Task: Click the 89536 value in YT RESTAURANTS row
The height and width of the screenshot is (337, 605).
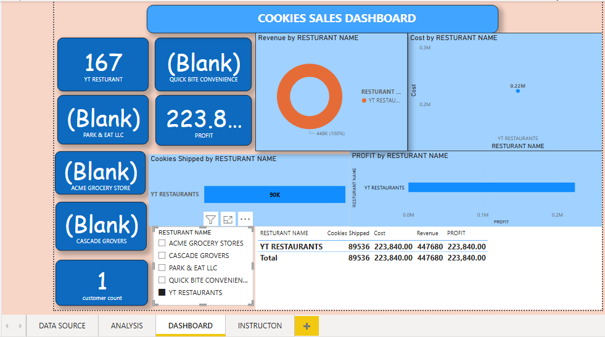Action: point(359,247)
